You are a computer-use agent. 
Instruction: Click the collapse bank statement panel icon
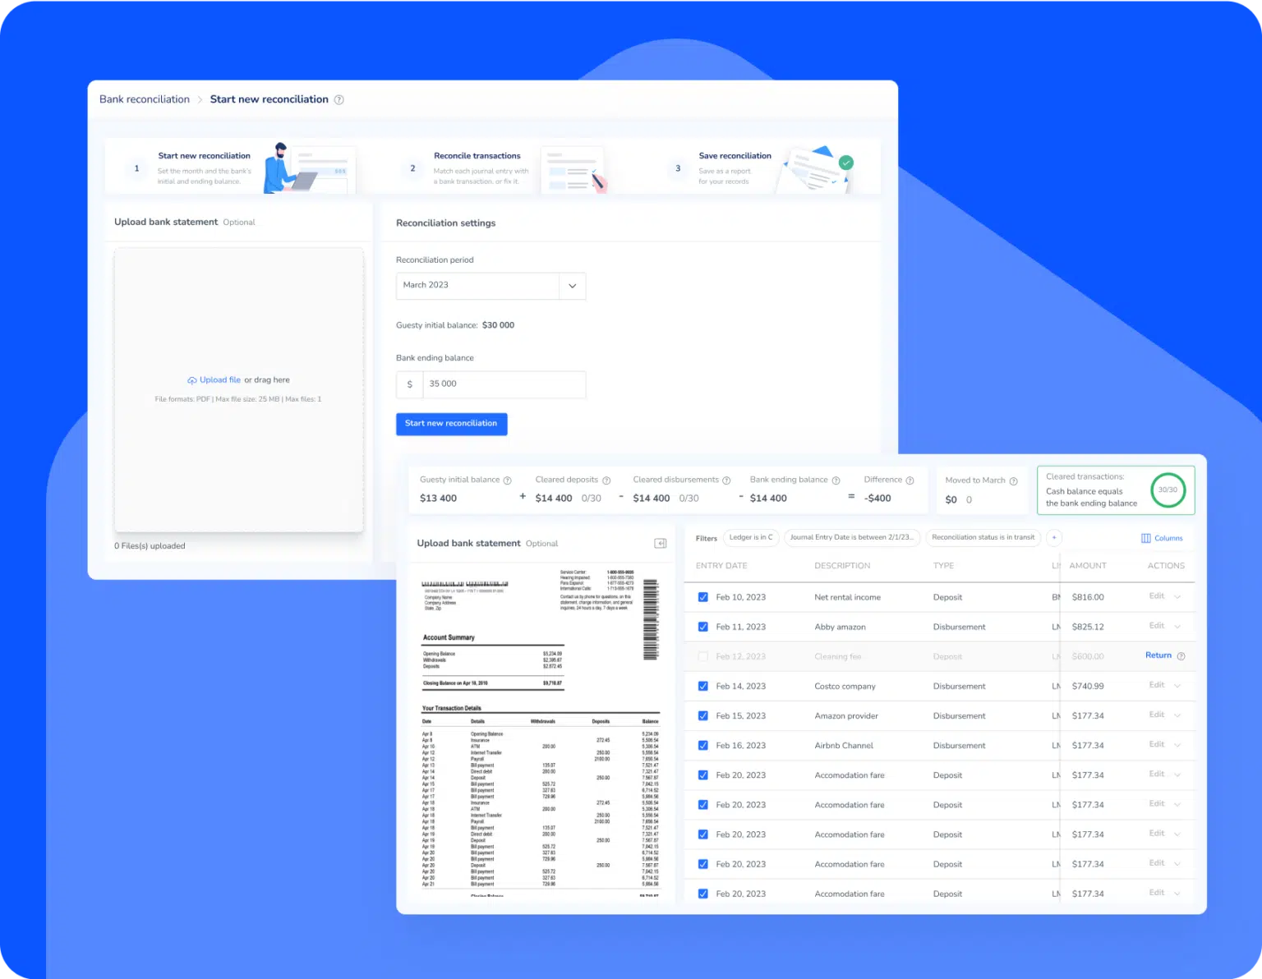click(x=660, y=544)
